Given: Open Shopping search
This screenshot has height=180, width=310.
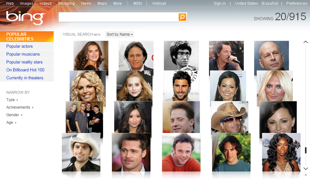Looking at the screenshot, I should coord(66,3).
